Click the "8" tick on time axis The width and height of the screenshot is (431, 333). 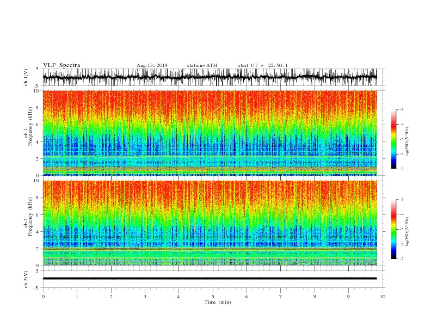point(315,297)
